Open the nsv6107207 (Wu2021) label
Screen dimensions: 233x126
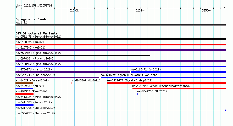pos(31,47)
